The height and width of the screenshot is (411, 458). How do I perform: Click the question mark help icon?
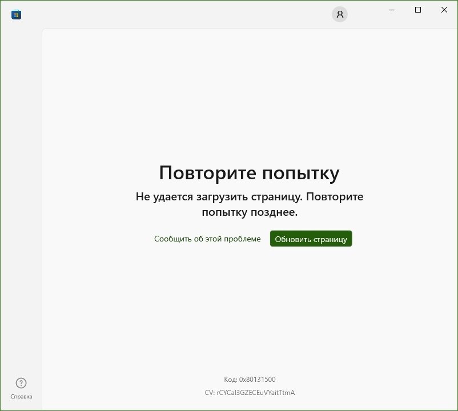click(x=21, y=383)
